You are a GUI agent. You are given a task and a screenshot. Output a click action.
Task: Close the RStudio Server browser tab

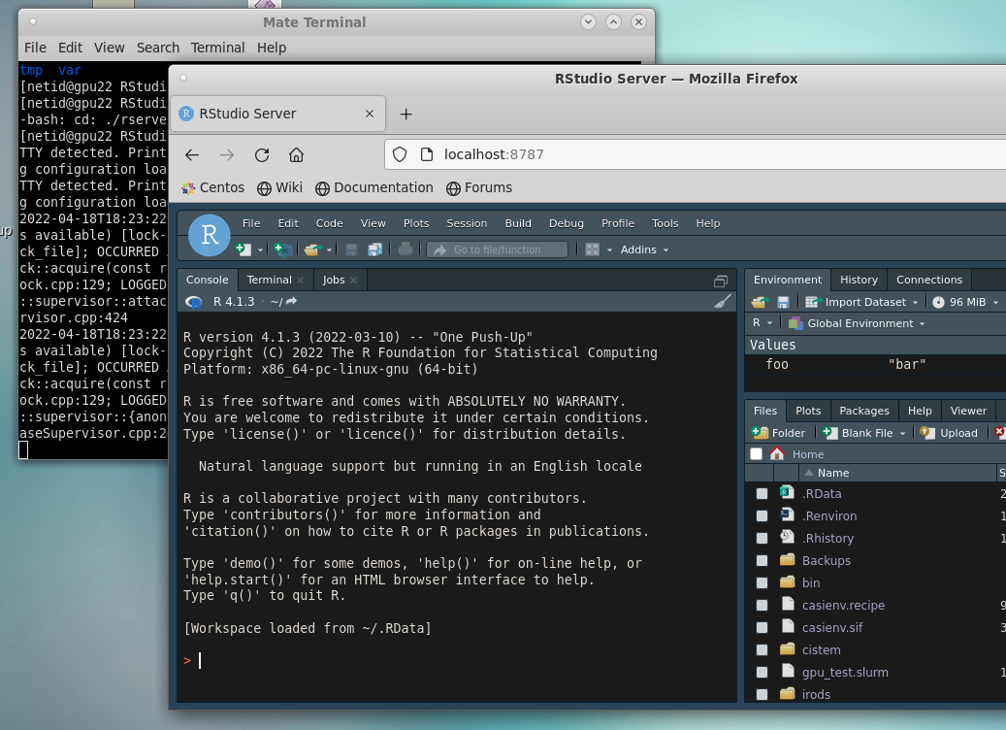(x=370, y=114)
